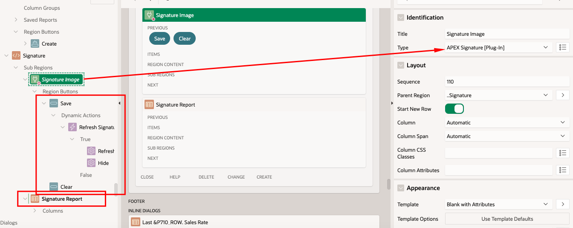Click the Signature region code icon
Viewport: 573px width, 228px height.
coord(16,55)
